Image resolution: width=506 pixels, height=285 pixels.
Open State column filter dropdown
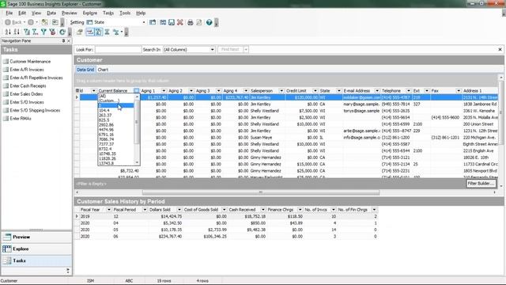click(x=339, y=91)
